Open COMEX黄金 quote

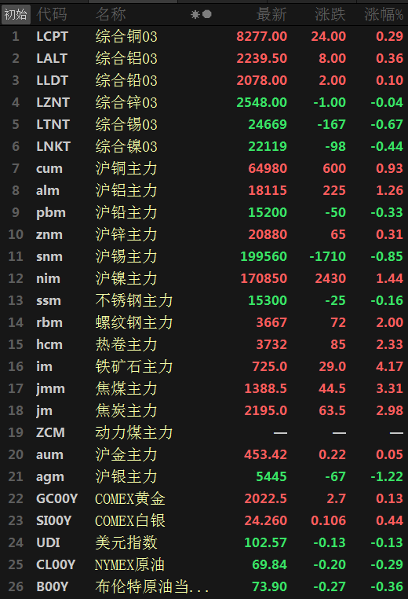point(130,499)
